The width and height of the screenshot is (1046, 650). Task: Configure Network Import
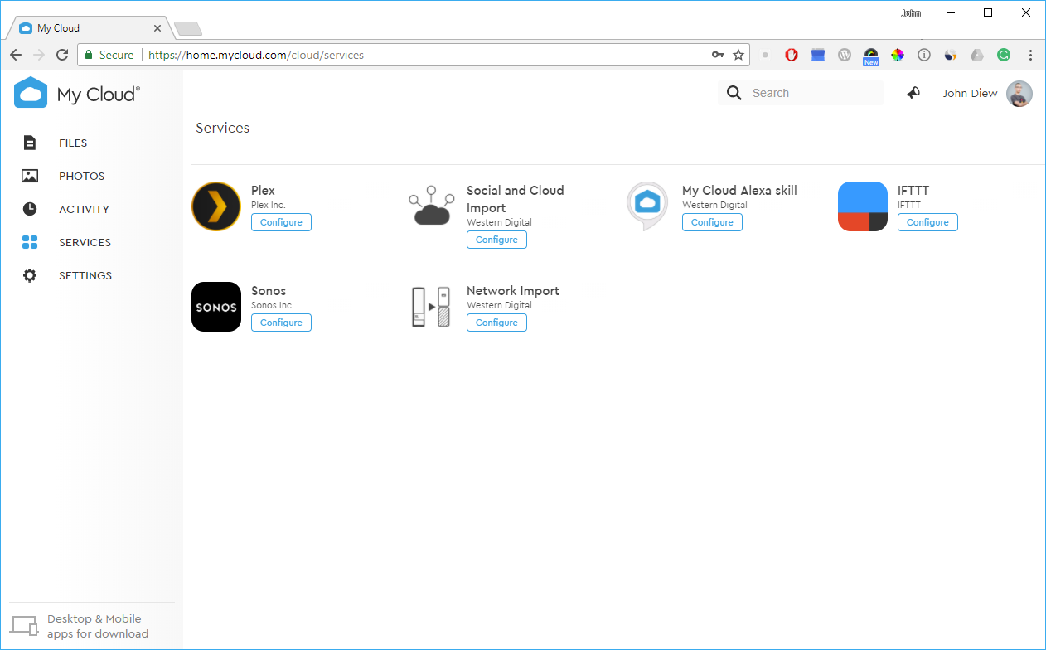(x=496, y=323)
